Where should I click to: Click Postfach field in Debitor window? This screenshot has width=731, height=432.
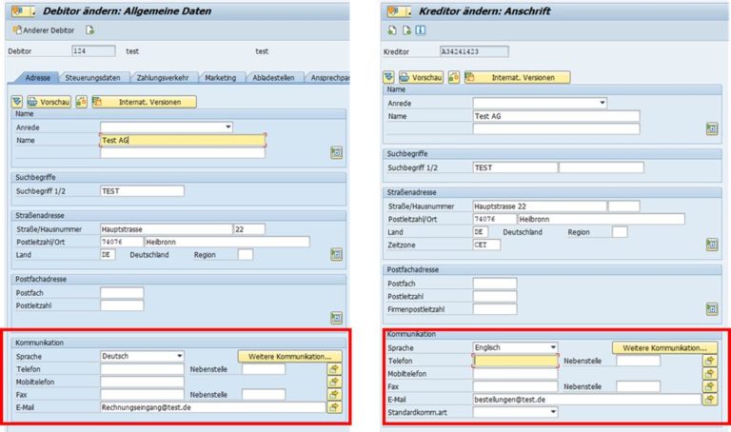pyautogui.click(x=122, y=293)
